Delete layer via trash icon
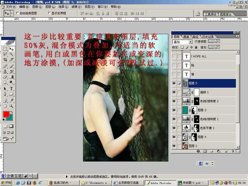Screen dimensions: 248x186 [232, 151]
